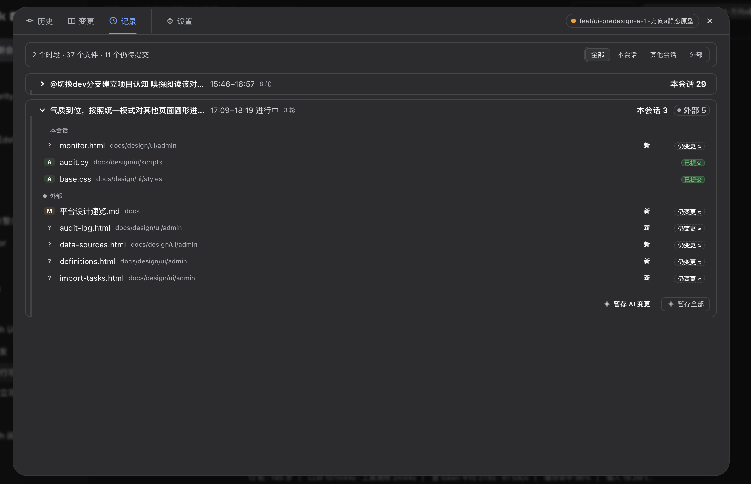Click the gear icon beside 设置
The width and height of the screenshot is (751, 484).
click(170, 21)
